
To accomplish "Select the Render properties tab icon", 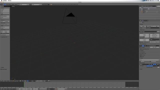I will coord(142,20).
